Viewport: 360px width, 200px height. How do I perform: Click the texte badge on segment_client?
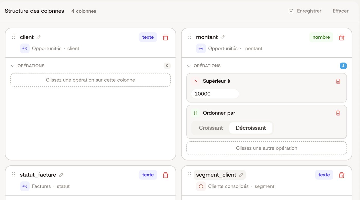point(324,175)
